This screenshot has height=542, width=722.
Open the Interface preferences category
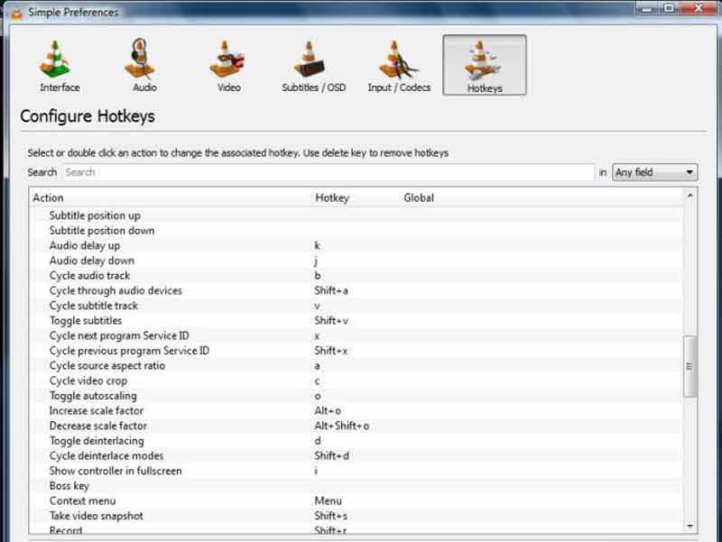pos(60,65)
